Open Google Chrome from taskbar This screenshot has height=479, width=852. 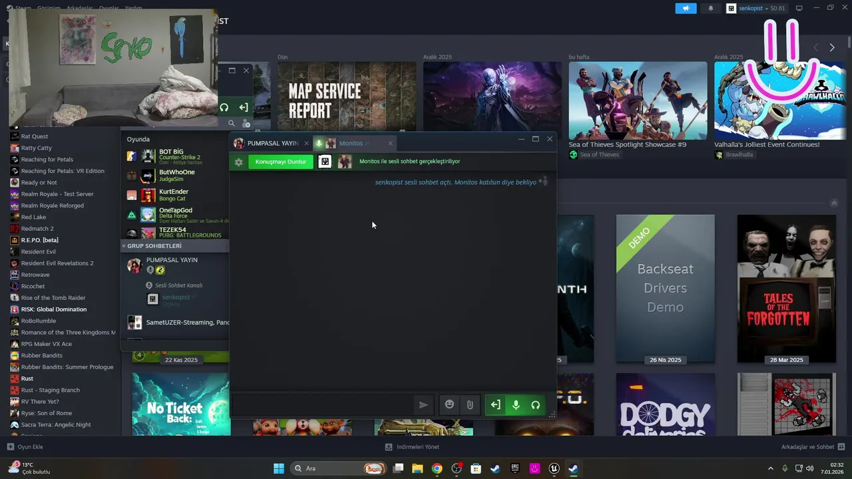point(437,468)
